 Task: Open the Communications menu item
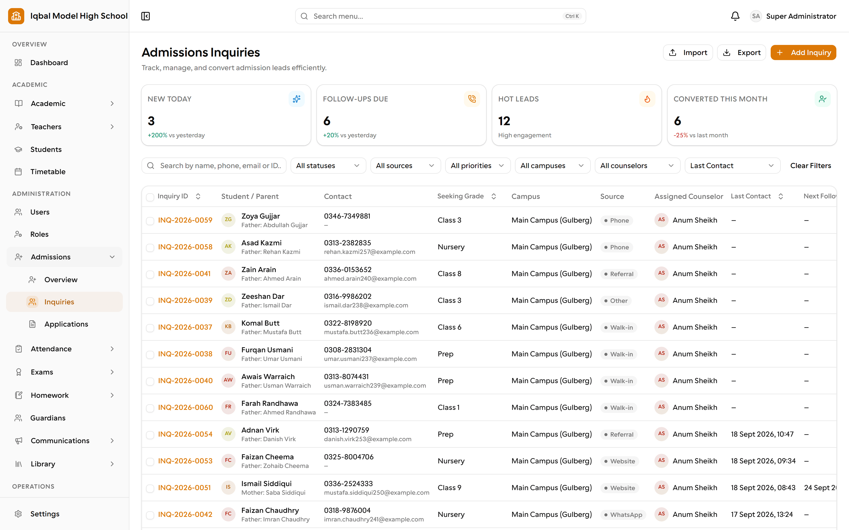tap(64, 441)
